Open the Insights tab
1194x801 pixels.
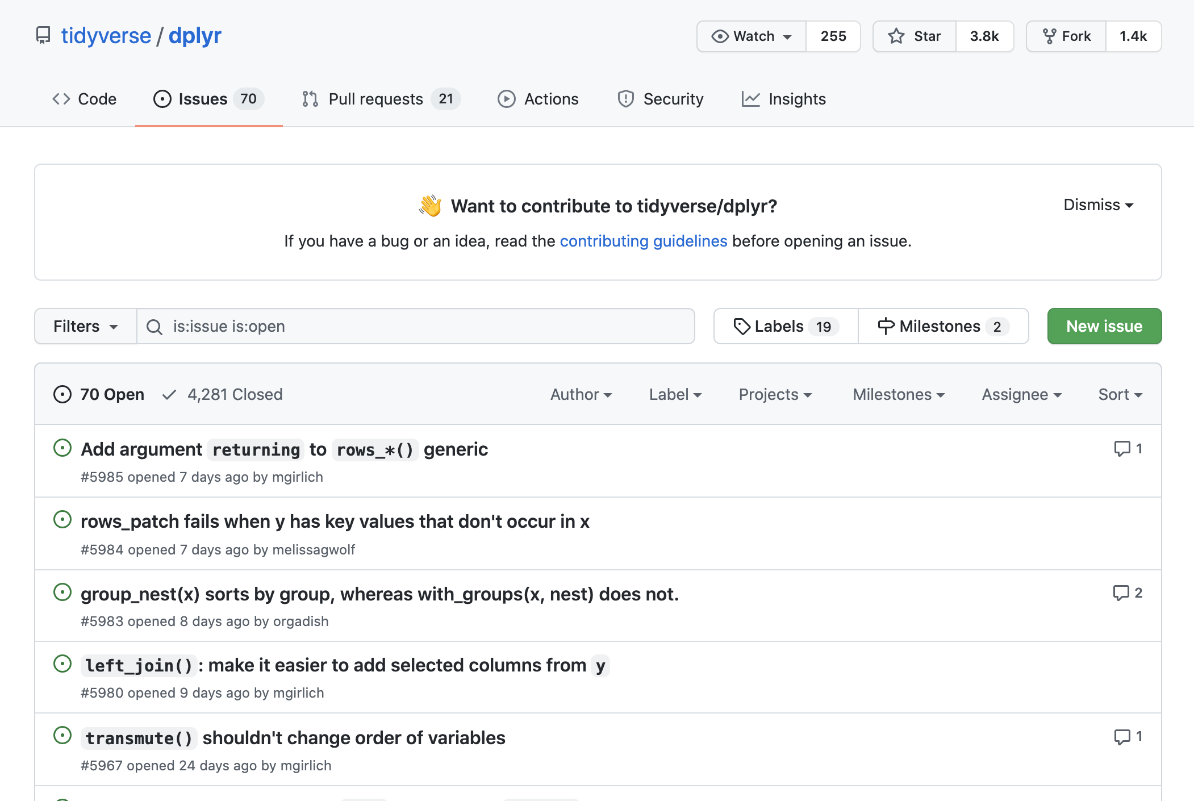(x=784, y=99)
